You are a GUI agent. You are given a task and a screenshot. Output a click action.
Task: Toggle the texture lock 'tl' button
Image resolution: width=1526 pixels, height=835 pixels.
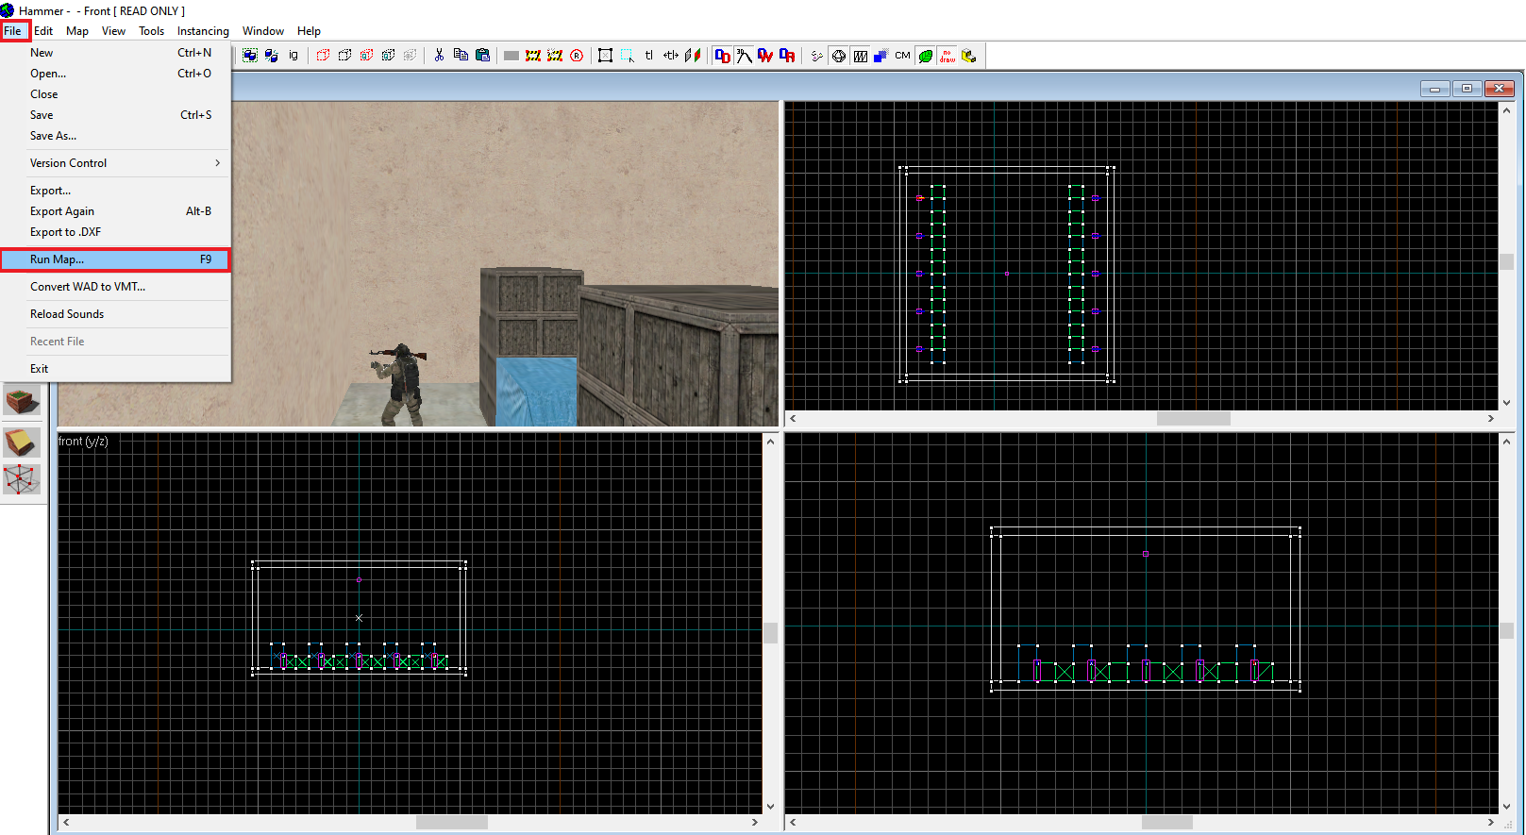click(649, 56)
